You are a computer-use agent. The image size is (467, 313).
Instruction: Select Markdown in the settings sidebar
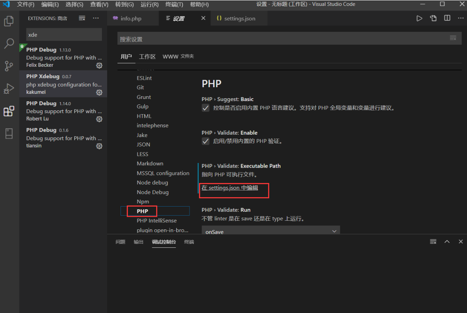tap(150, 163)
